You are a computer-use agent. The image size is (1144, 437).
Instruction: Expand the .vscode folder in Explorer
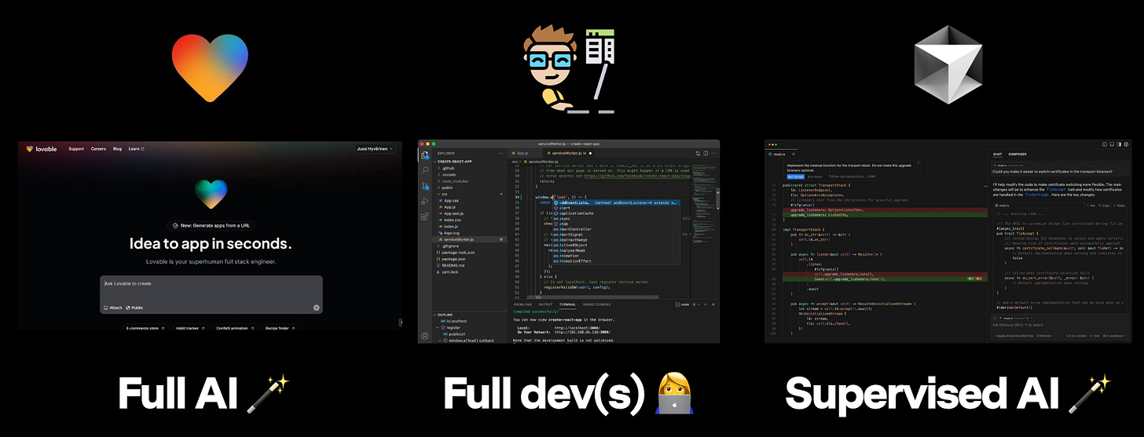pos(448,174)
